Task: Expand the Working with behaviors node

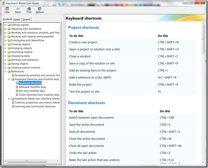Action: click(5, 60)
